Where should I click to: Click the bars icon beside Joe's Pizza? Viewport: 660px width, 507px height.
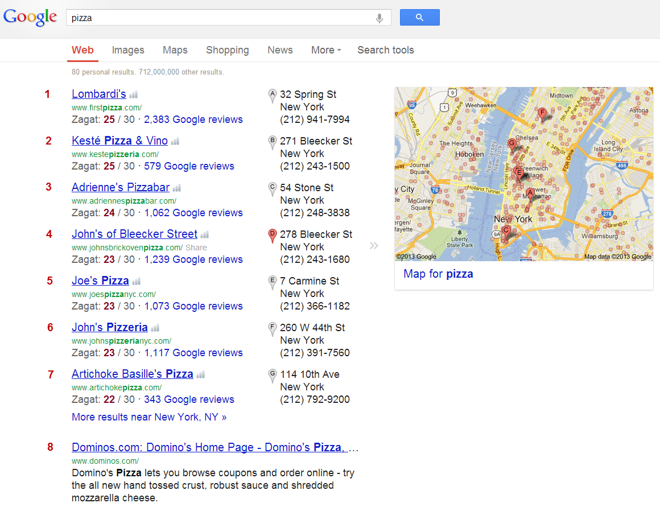(x=136, y=282)
